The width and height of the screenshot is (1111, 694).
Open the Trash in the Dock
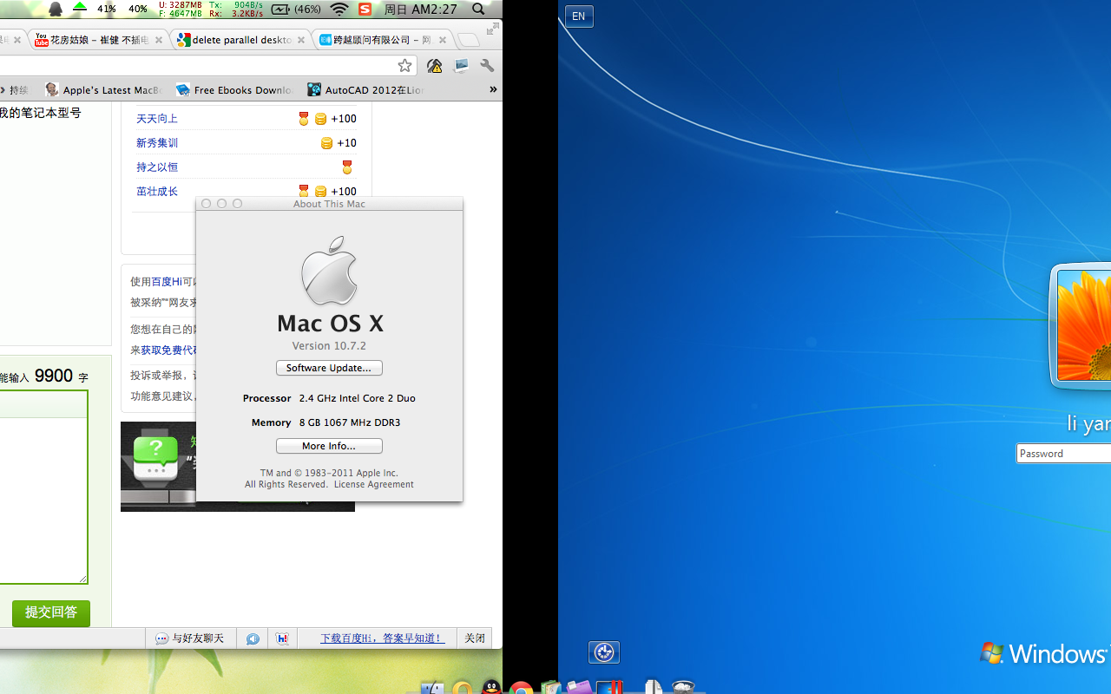[x=683, y=686]
